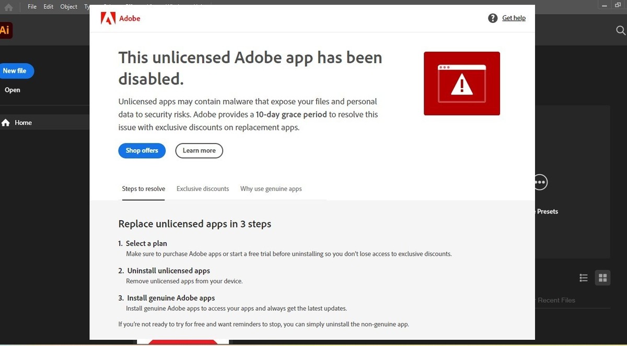Click the Learn more button
The height and width of the screenshot is (346, 627).
[199, 151]
